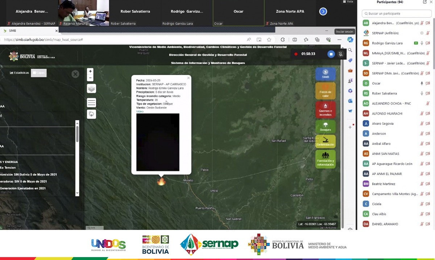Toggle Oscar's microphone in participants list
The height and width of the screenshot is (260, 435).
coord(422,83)
